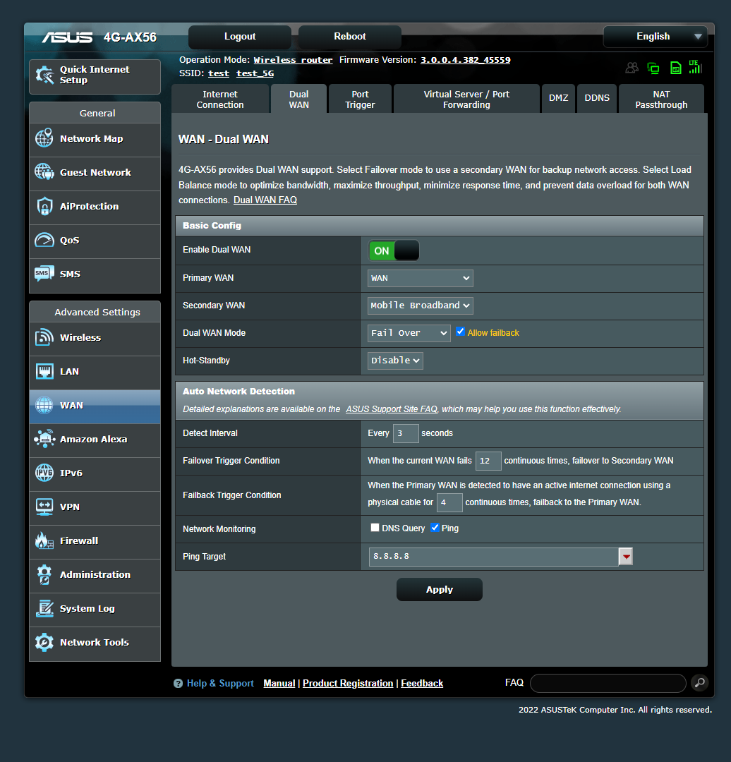Switch to the NAT Passthrough tab

click(x=661, y=99)
